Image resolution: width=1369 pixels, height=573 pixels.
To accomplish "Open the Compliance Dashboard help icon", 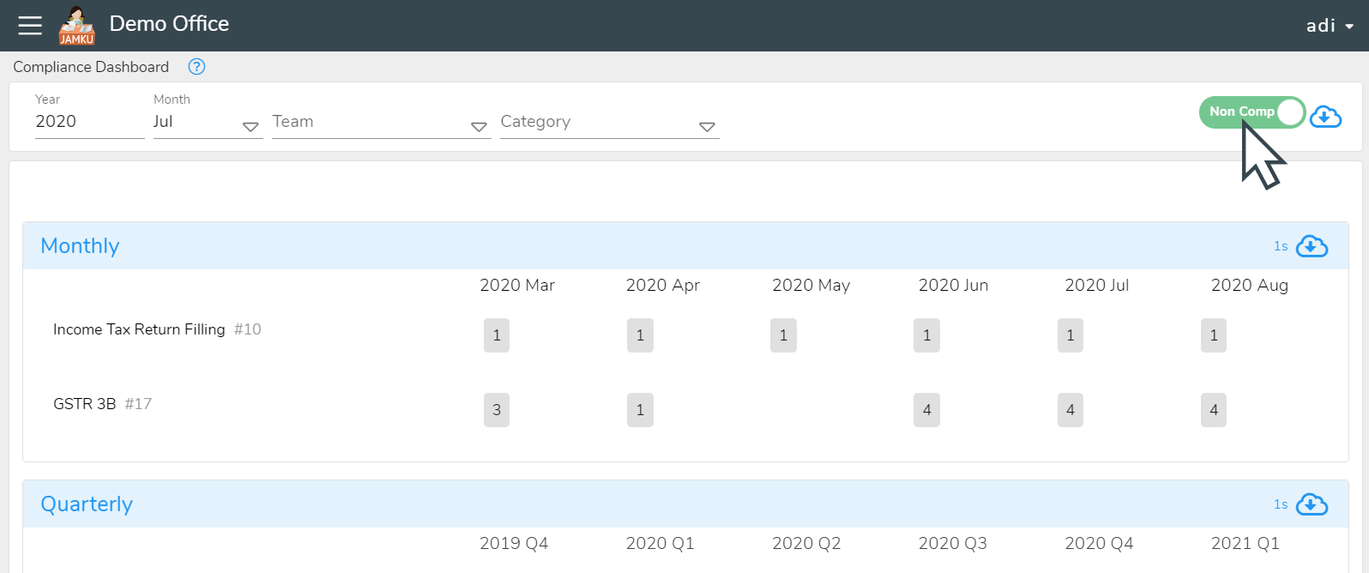I will pos(196,67).
